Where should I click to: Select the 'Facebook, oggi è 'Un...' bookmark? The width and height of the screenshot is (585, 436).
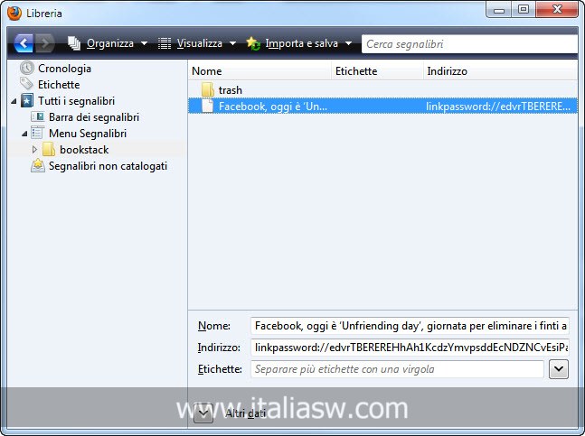click(x=382, y=107)
